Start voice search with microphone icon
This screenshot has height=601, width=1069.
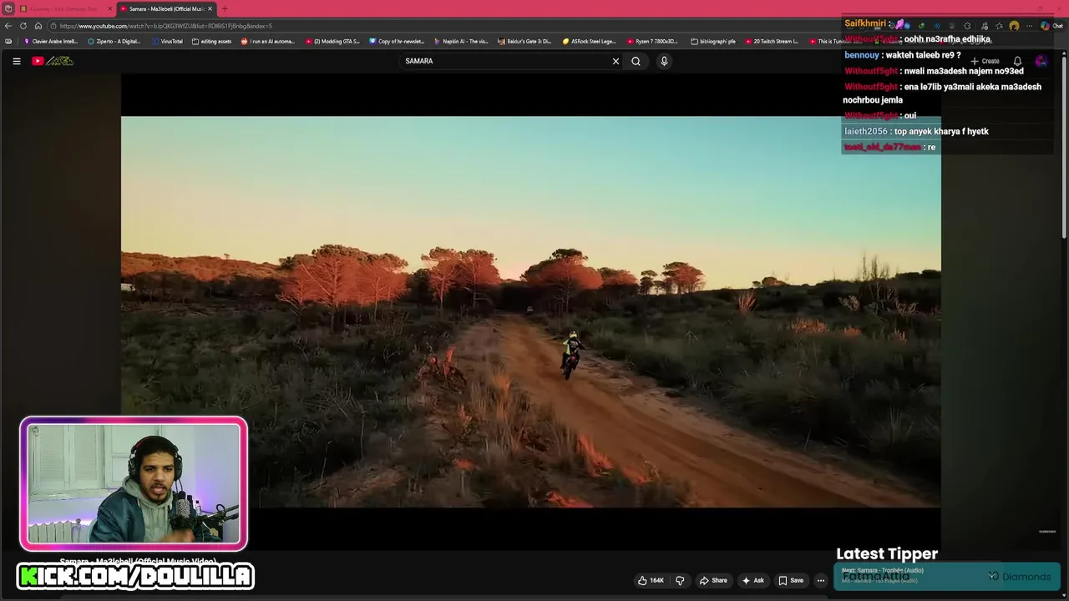pos(664,61)
